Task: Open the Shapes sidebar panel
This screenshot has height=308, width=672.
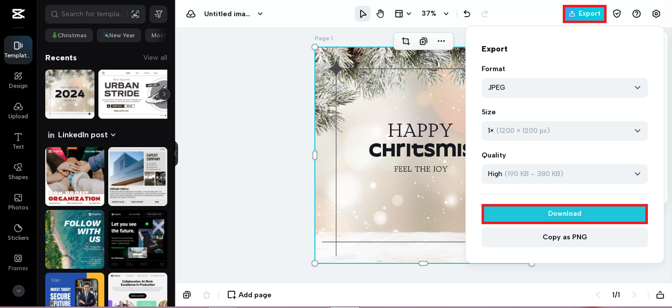Action: pyautogui.click(x=18, y=171)
